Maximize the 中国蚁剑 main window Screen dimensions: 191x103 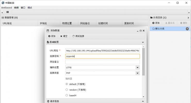pyautogui.click(x=178, y=3)
